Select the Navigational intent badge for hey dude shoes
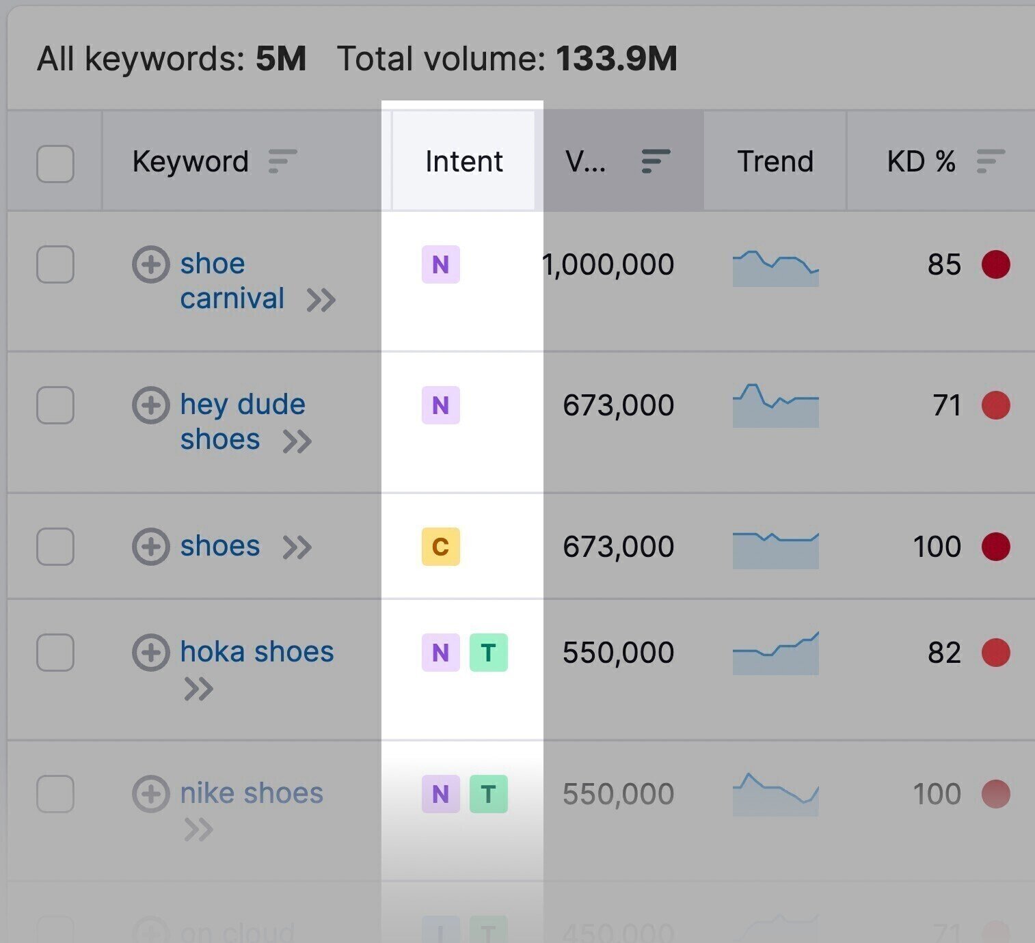This screenshot has width=1035, height=943. [440, 405]
